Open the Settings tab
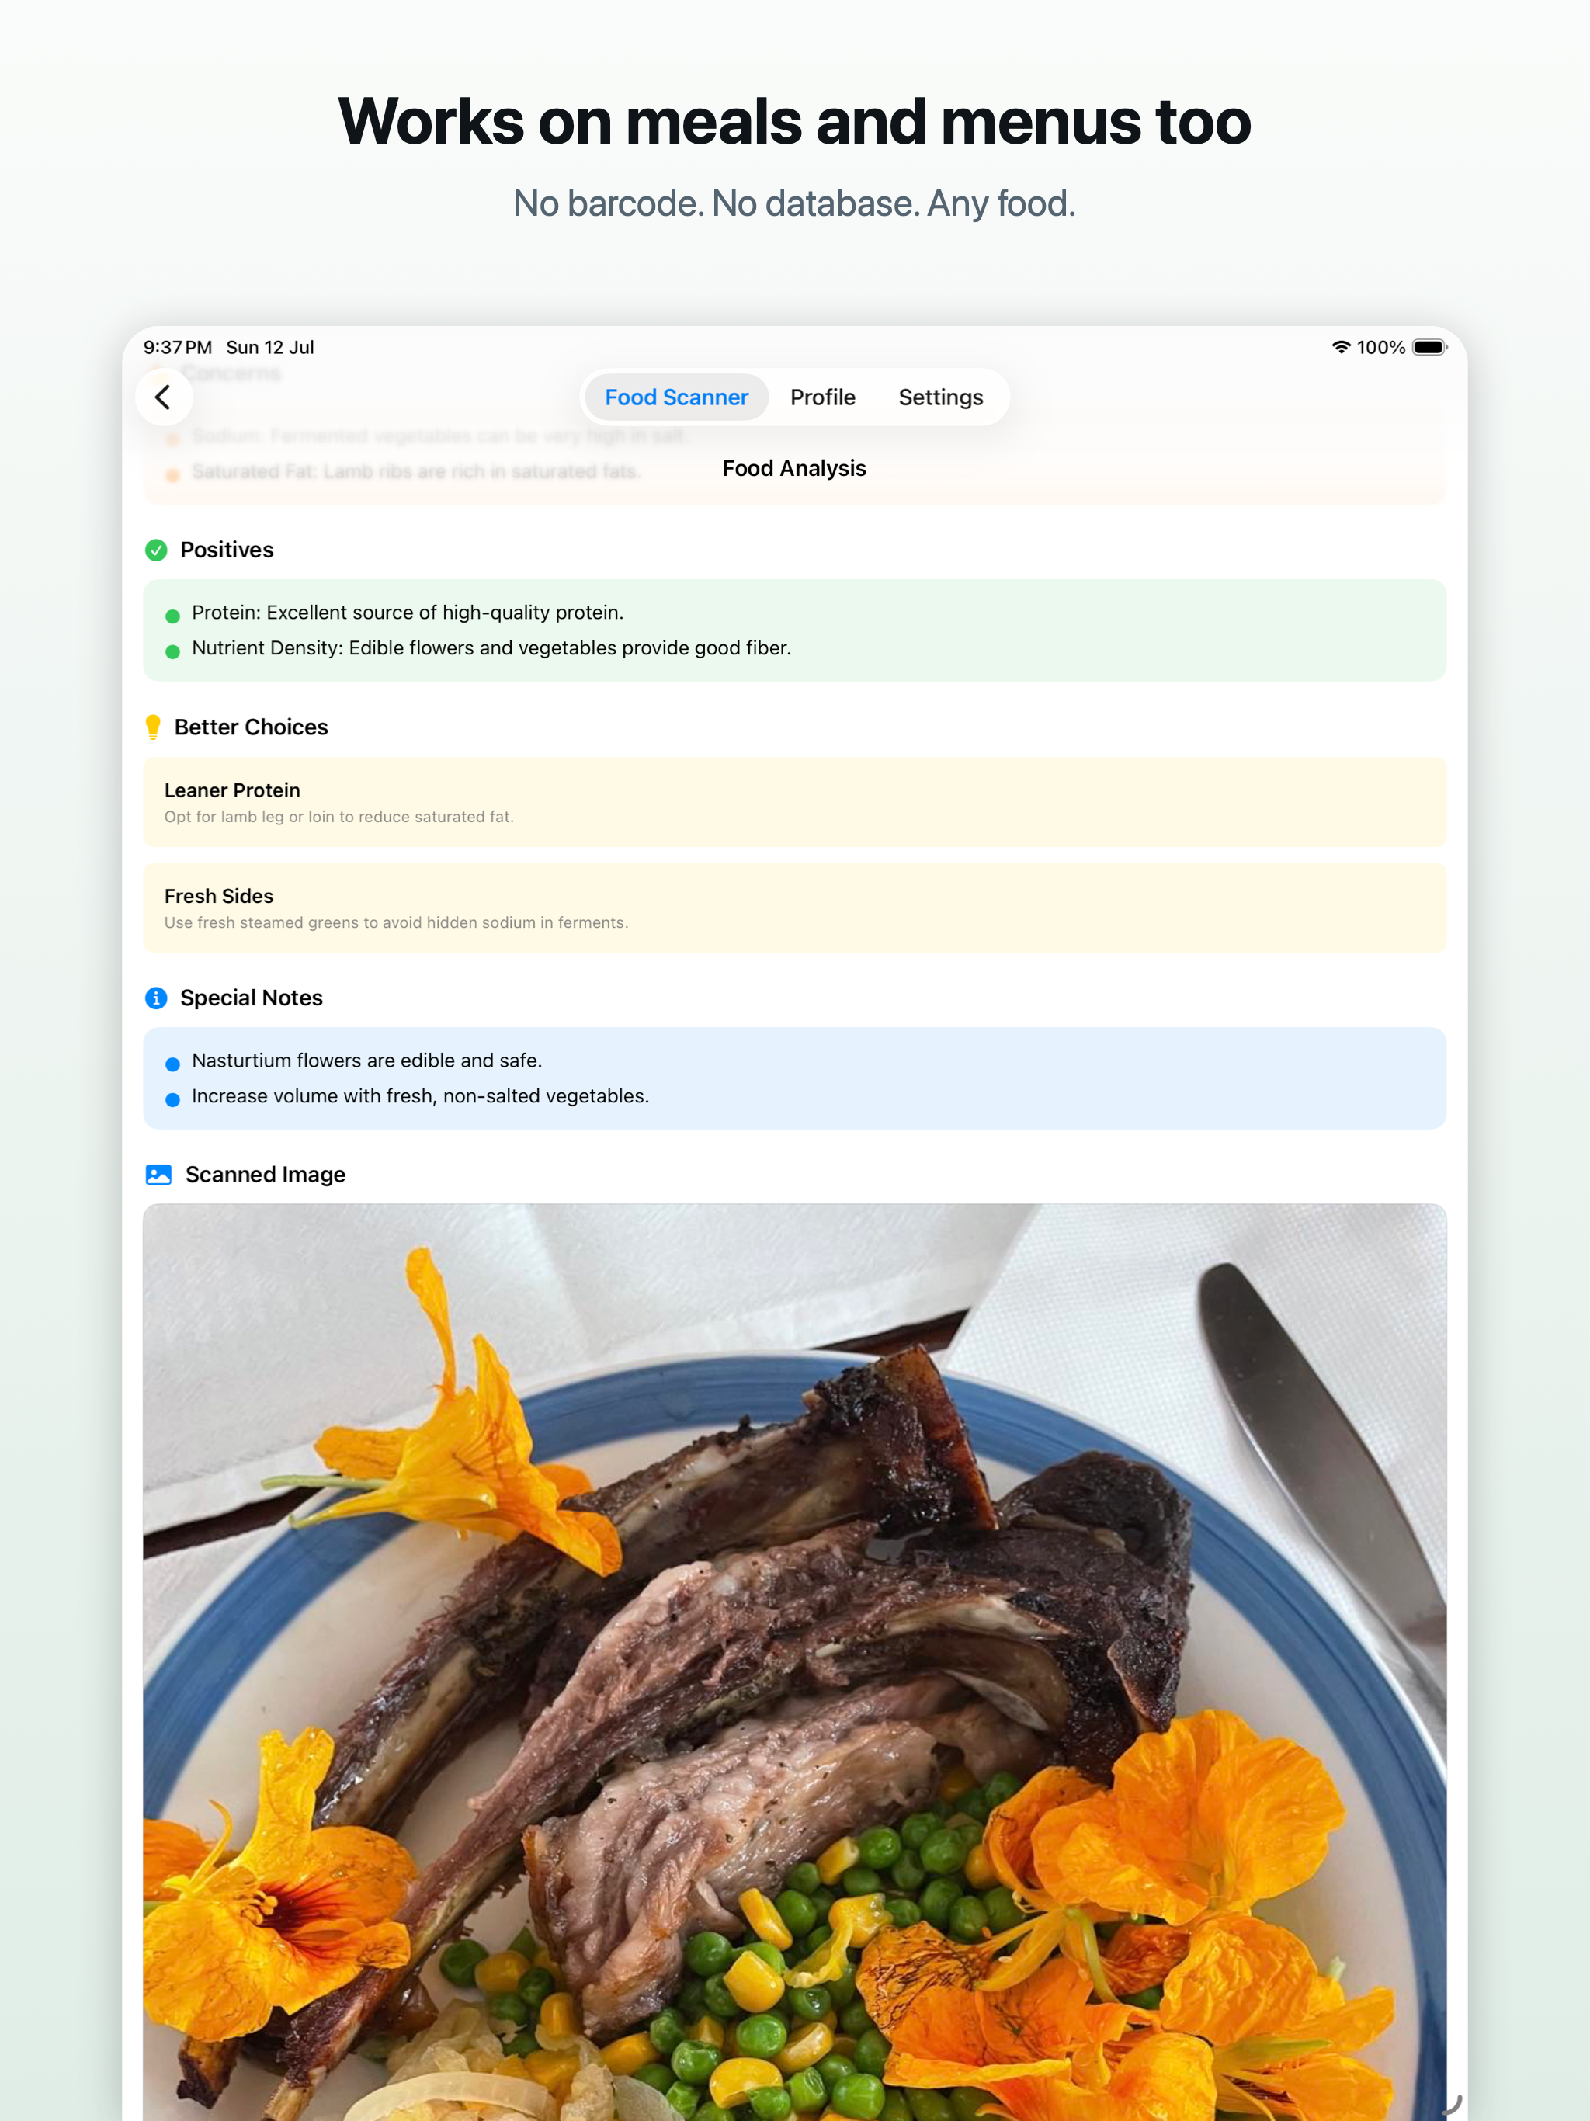 [941, 397]
